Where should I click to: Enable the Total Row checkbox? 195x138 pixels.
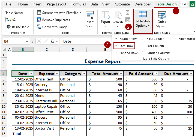point(116,46)
